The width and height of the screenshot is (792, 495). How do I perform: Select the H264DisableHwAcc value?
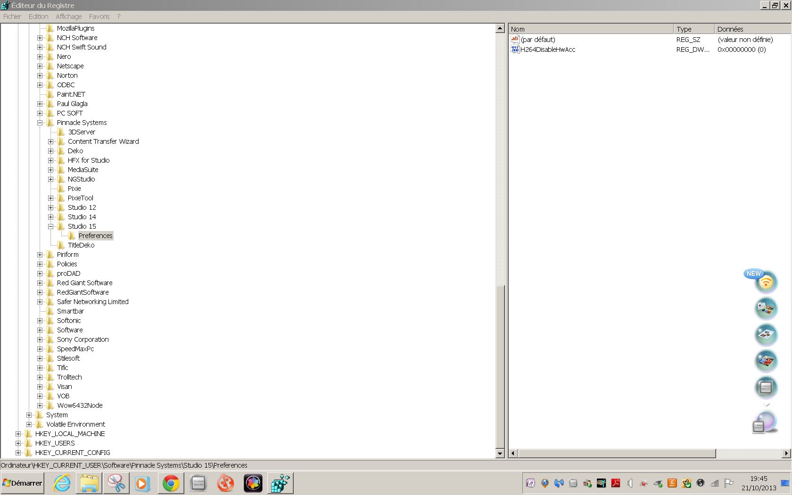pyautogui.click(x=548, y=49)
